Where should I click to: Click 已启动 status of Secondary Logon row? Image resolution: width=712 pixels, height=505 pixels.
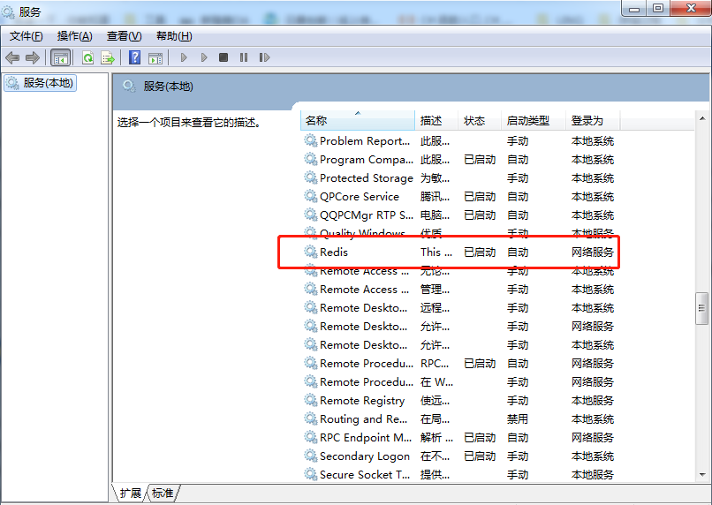[480, 456]
